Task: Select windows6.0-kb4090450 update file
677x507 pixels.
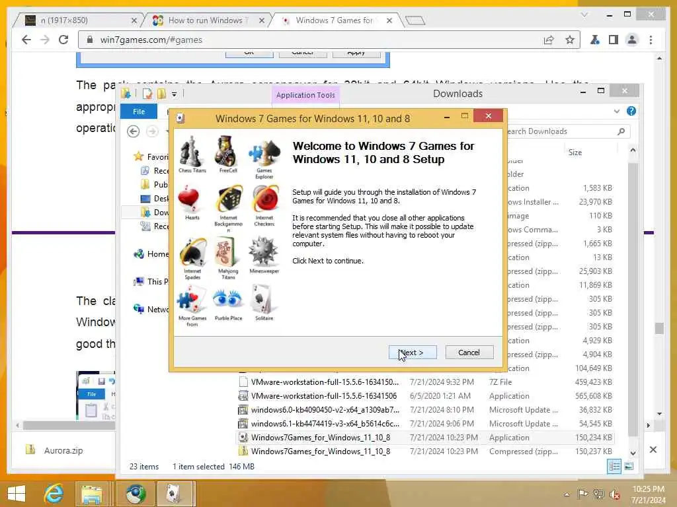Action: [x=425, y=409]
